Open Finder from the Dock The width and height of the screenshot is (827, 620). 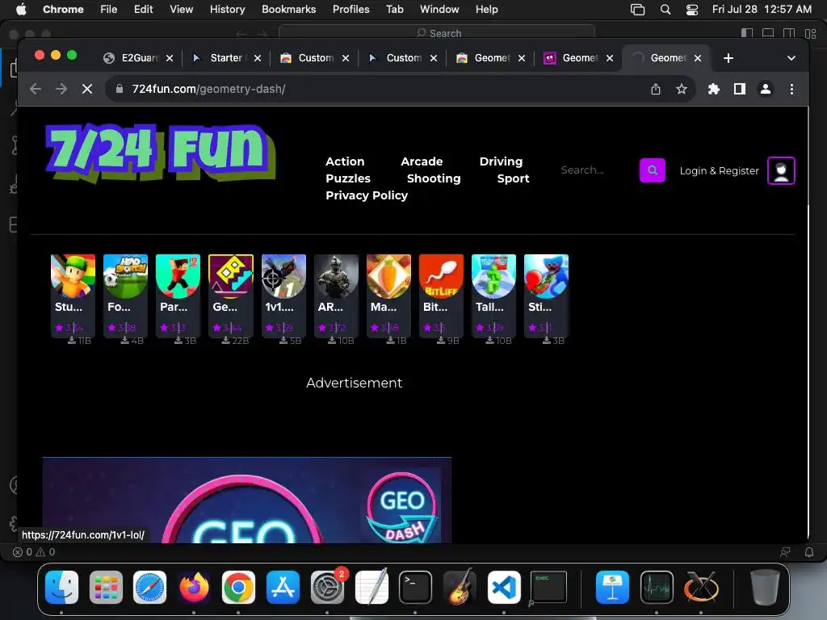point(61,587)
